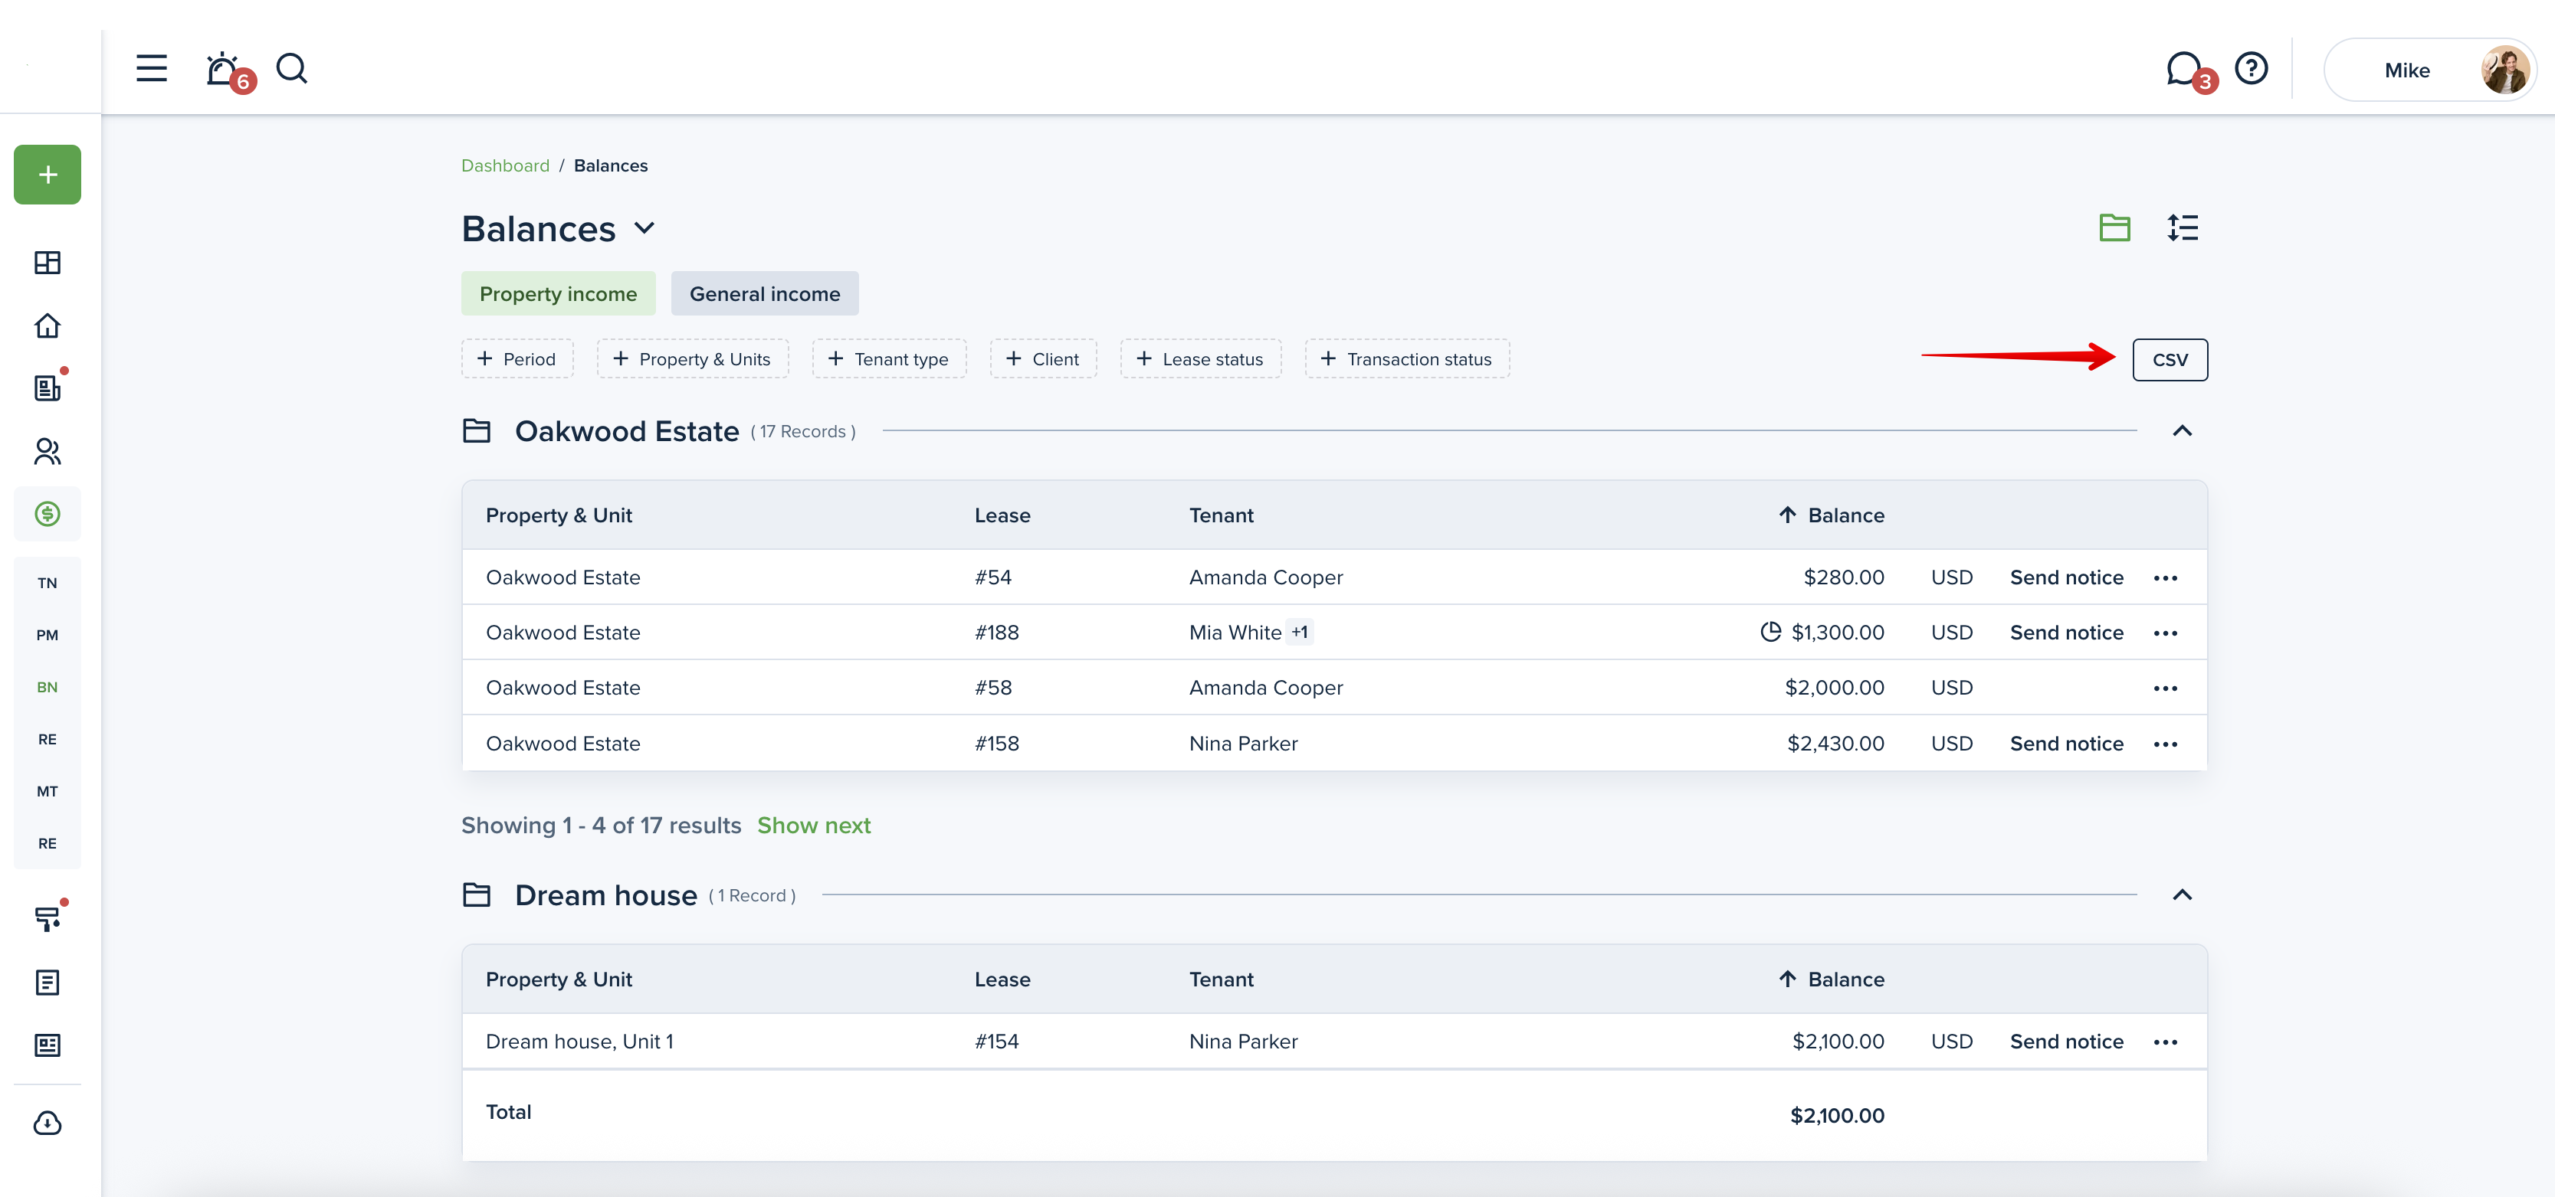Viewport: 2555px width, 1197px height.
Task: Click Show next results link
Action: (x=813, y=826)
